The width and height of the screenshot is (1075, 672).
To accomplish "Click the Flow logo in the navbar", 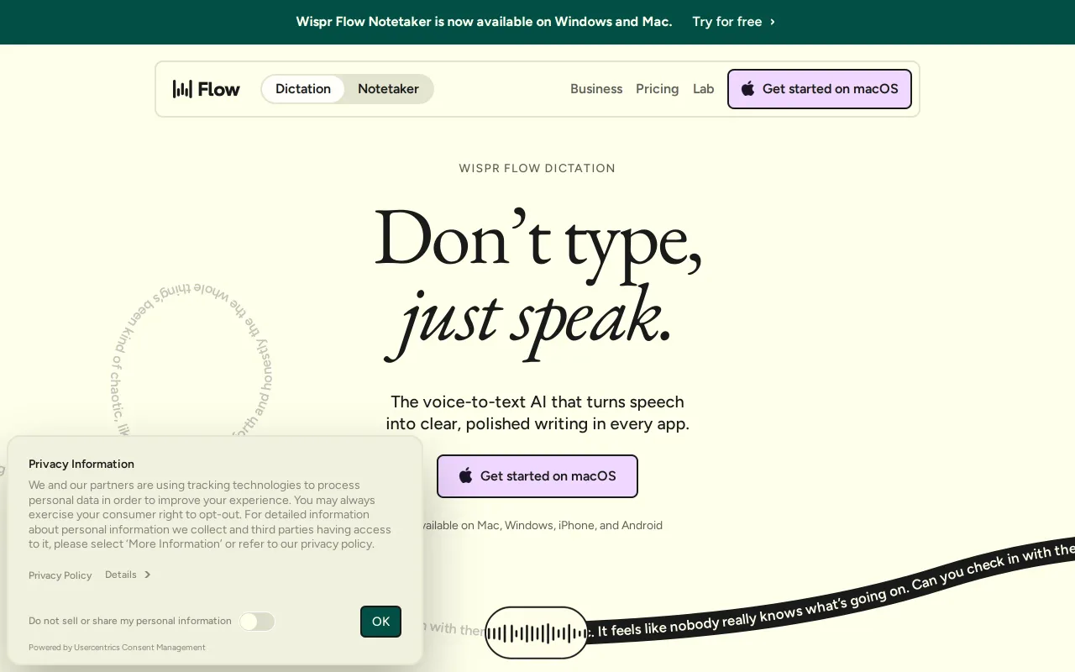I will point(207,89).
